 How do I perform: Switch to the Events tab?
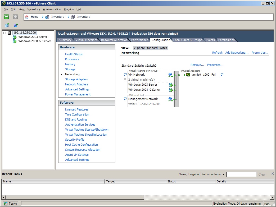(x=210, y=40)
